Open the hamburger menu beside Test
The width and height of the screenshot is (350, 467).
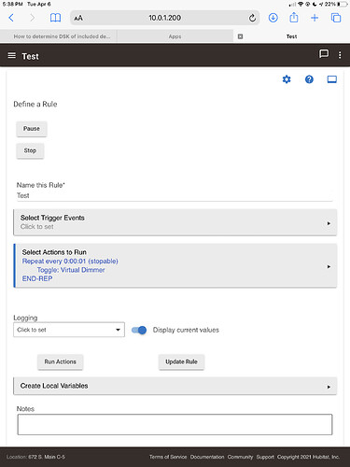coord(11,55)
